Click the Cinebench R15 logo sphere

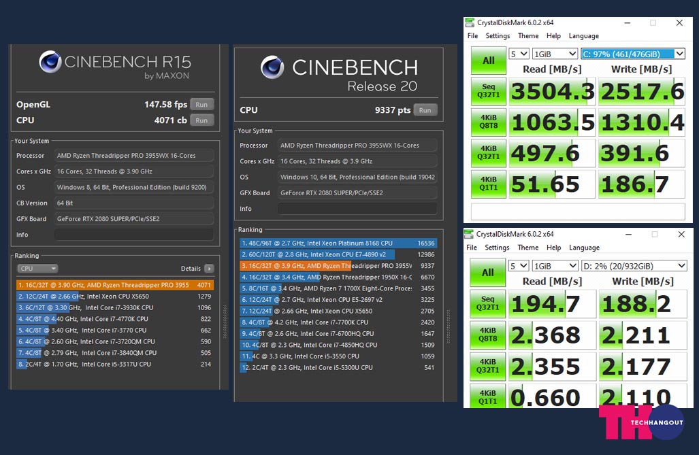[x=50, y=61]
